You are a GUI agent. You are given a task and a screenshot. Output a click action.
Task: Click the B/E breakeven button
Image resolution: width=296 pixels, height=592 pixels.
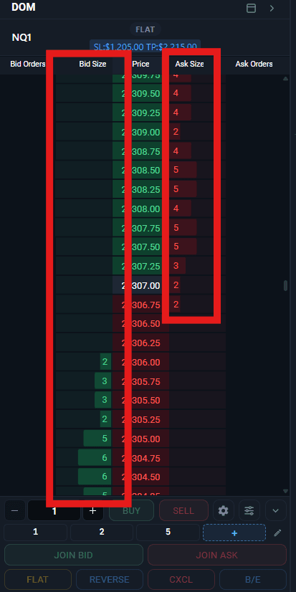tap(253, 580)
